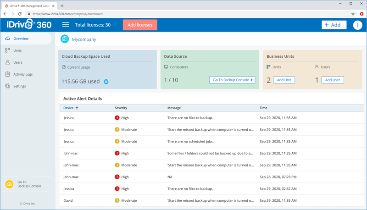Click the red browser extension icon

click(x=361, y=14)
